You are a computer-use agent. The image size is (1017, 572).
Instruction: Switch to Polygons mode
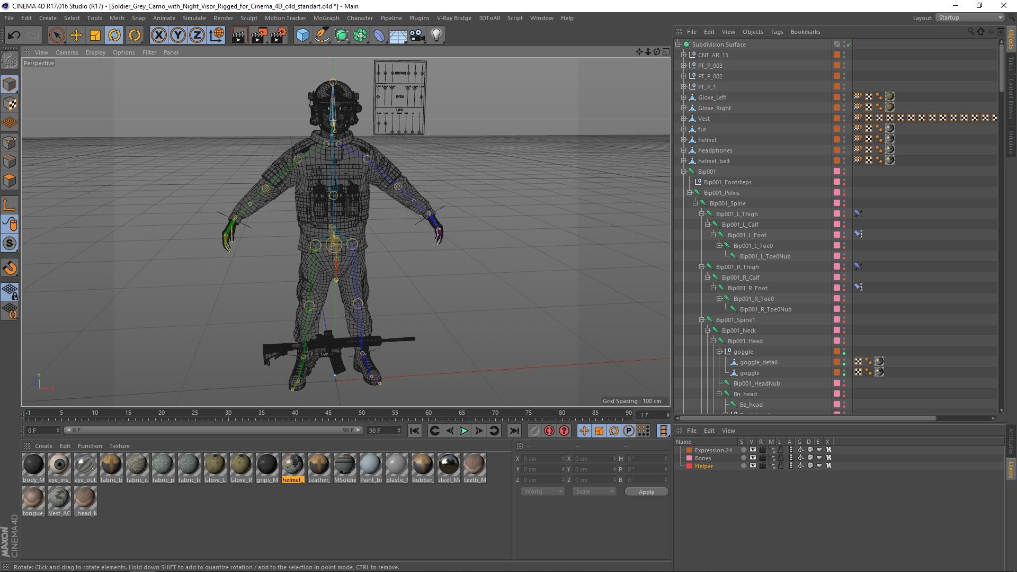(x=10, y=181)
